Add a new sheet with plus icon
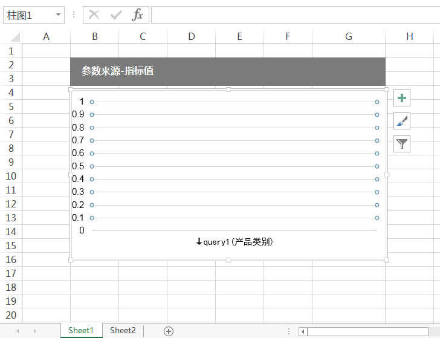 169,331
